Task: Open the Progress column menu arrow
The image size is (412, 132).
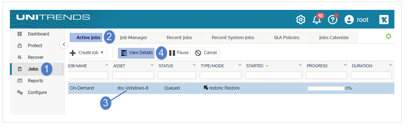Action: point(346,65)
